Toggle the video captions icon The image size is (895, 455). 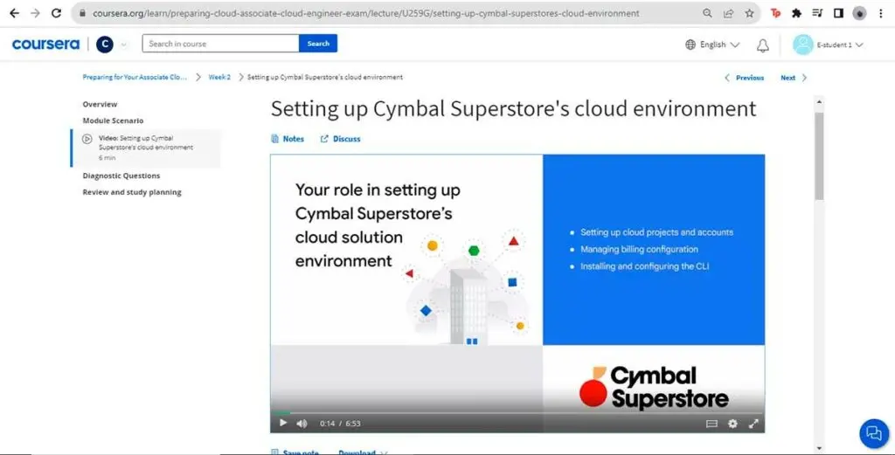point(711,424)
